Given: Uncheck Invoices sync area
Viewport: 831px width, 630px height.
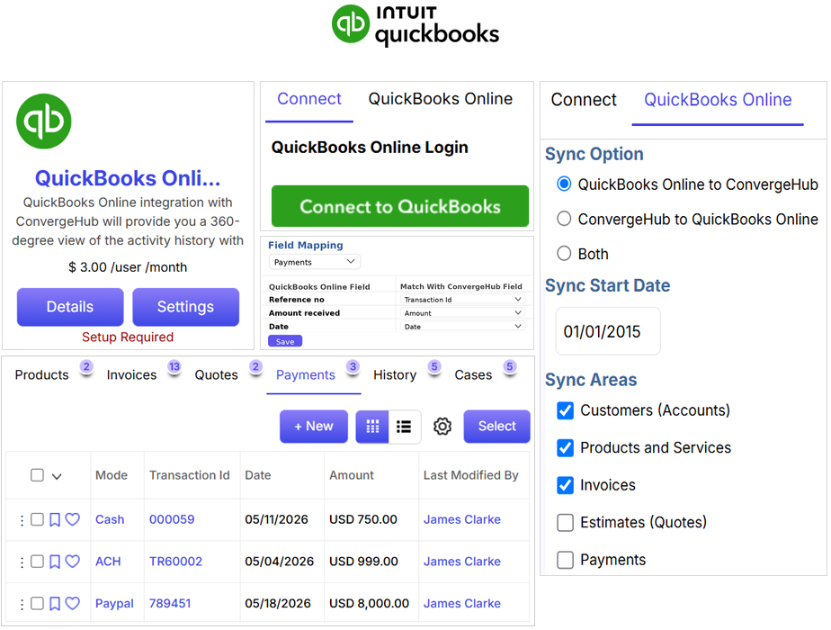Looking at the screenshot, I should [565, 485].
